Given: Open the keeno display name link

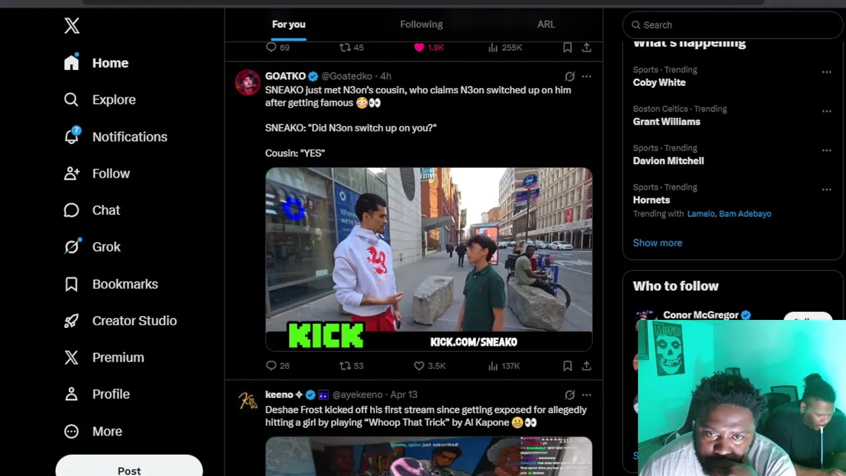Looking at the screenshot, I should click(279, 395).
